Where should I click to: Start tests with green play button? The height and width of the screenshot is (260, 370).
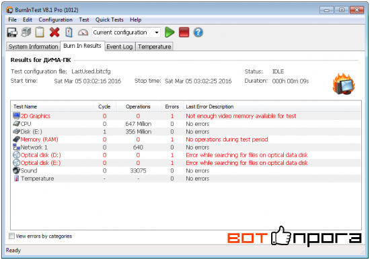click(170, 32)
